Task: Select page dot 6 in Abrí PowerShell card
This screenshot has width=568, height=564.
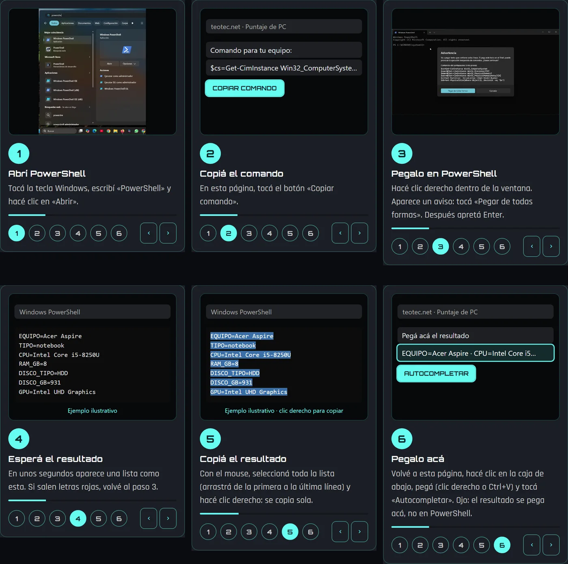Action: tap(119, 233)
